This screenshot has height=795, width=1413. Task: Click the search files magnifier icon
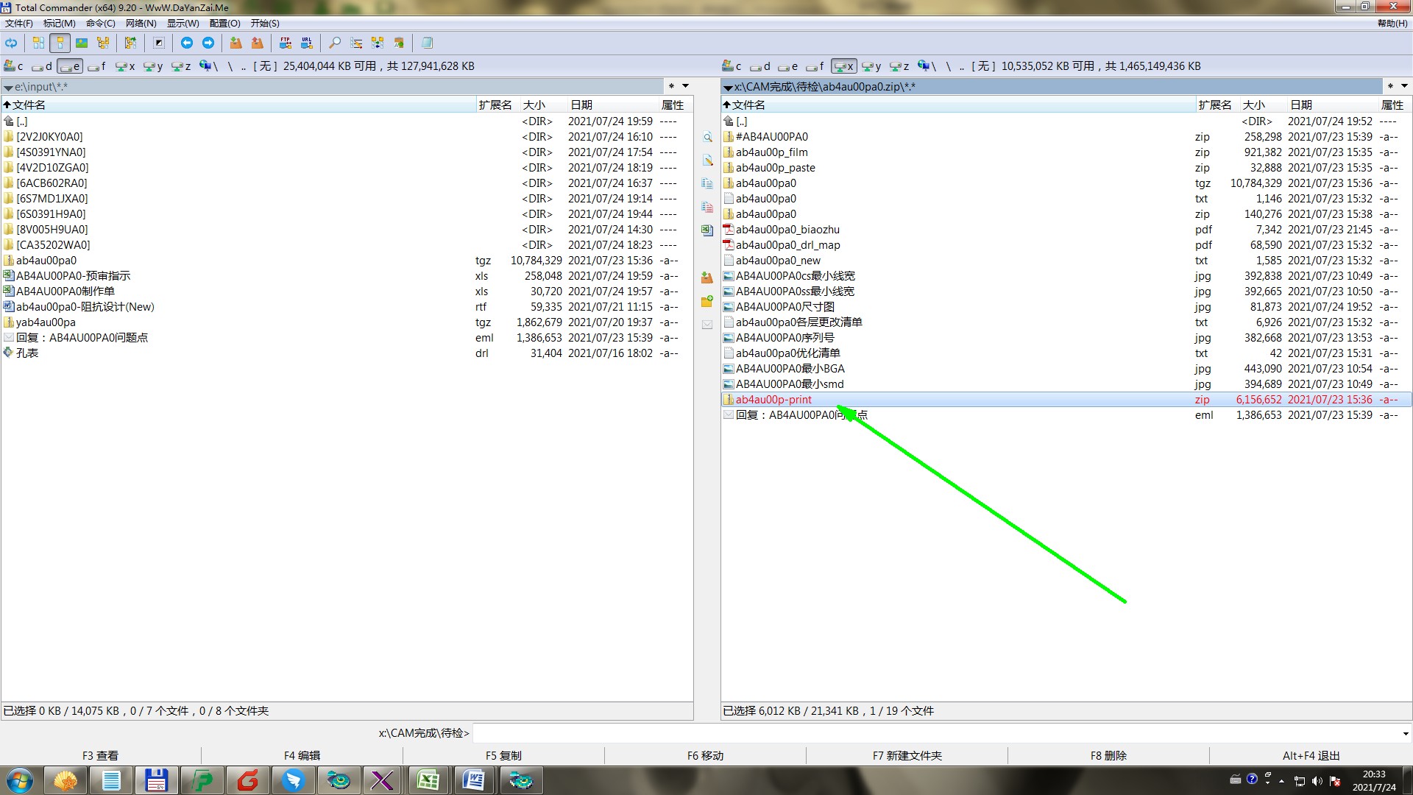pyautogui.click(x=335, y=43)
